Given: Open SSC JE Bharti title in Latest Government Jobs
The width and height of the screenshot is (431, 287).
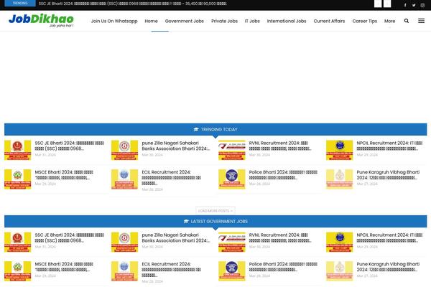Looking at the screenshot, I should pyautogui.click(x=69, y=237).
